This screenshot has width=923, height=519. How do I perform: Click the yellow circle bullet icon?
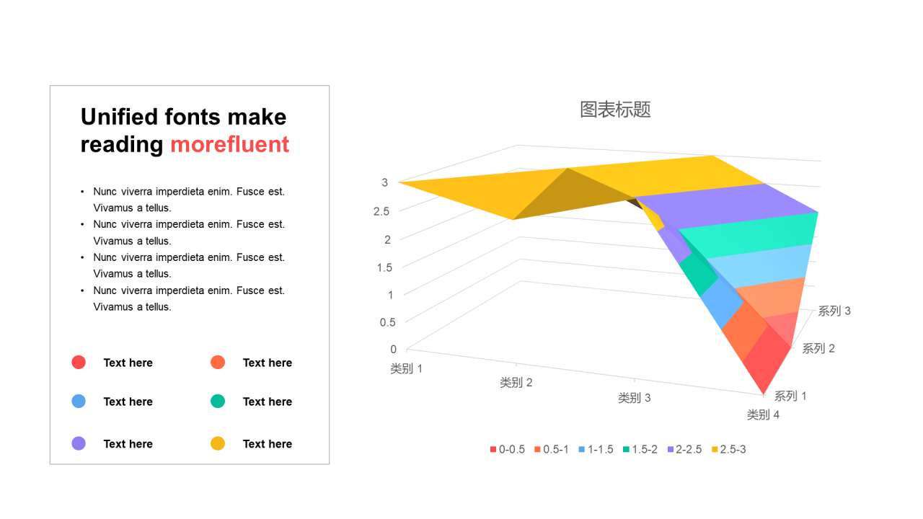point(218,443)
